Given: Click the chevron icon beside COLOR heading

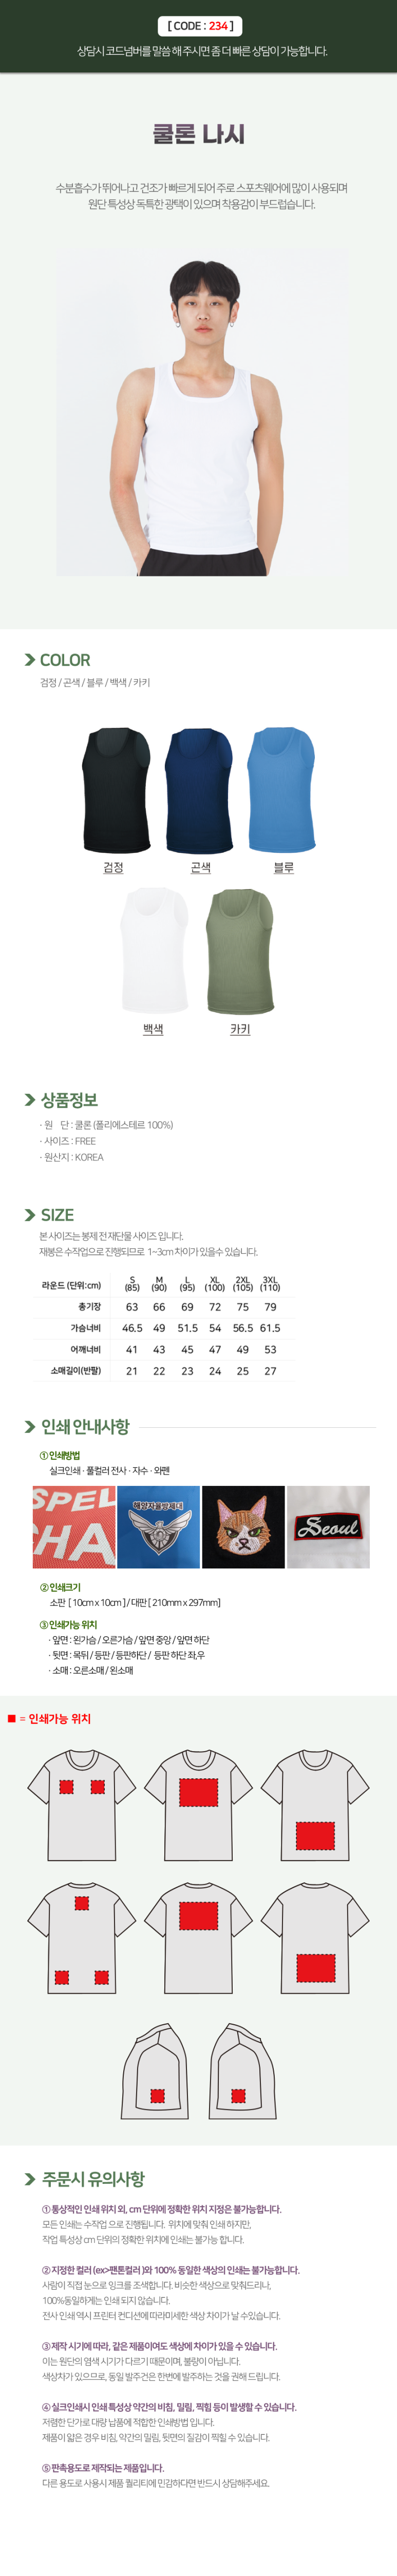Looking at the screenshot, I should point(29,660).
